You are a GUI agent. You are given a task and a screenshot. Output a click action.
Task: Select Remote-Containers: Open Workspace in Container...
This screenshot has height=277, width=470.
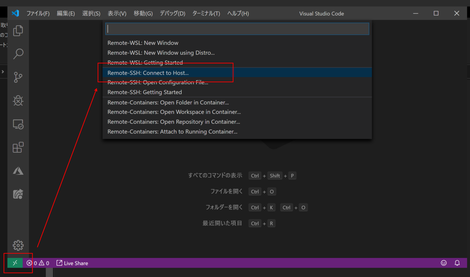[237, 112]
